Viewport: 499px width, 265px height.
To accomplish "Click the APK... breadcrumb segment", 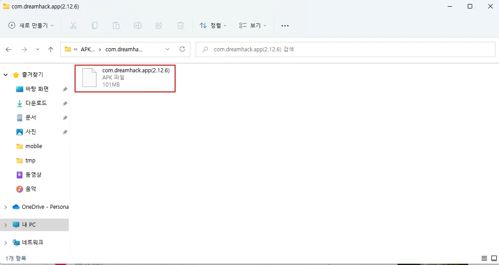I will click(x=88, y=50).
